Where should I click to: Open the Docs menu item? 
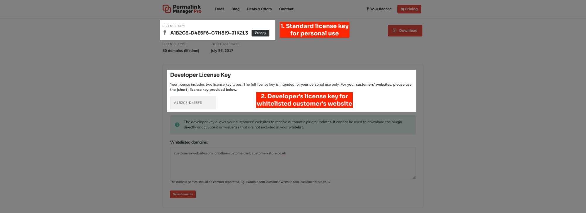[219, 9]
